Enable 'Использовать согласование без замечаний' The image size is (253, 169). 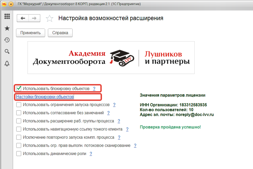pyautogui.click(x=19, y=113)
